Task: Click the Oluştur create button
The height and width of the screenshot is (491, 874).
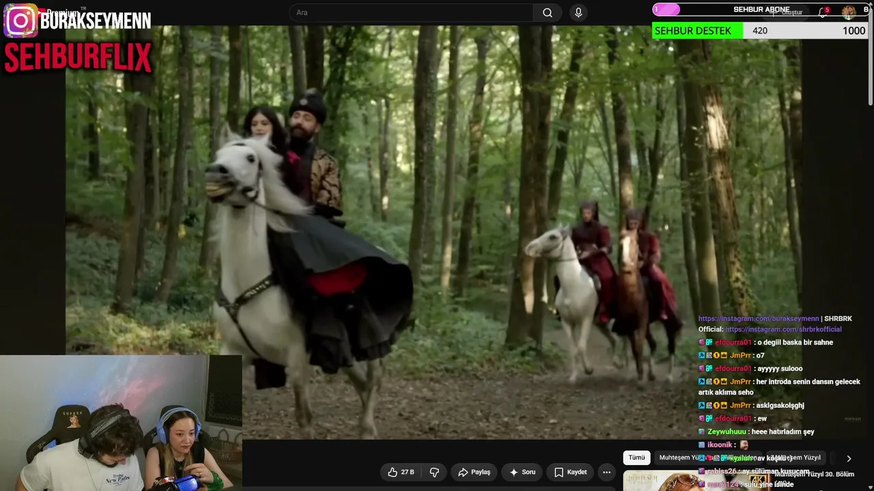Action: point(787,12)
